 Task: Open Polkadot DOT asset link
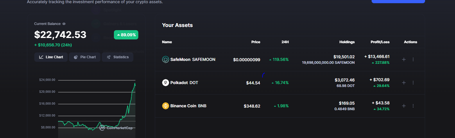[184, 83]
